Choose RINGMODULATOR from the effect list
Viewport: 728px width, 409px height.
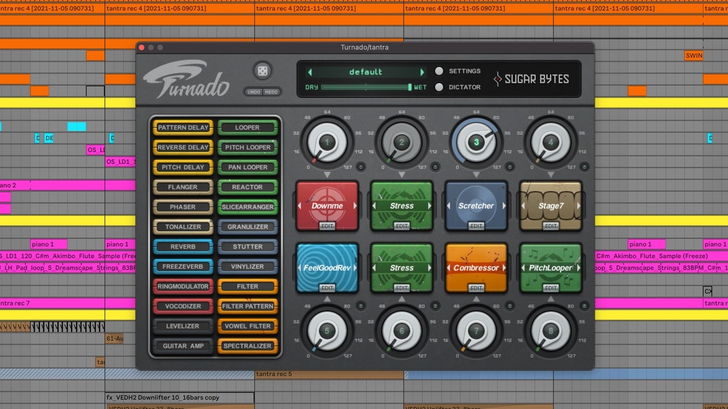(x=183, y=286)
